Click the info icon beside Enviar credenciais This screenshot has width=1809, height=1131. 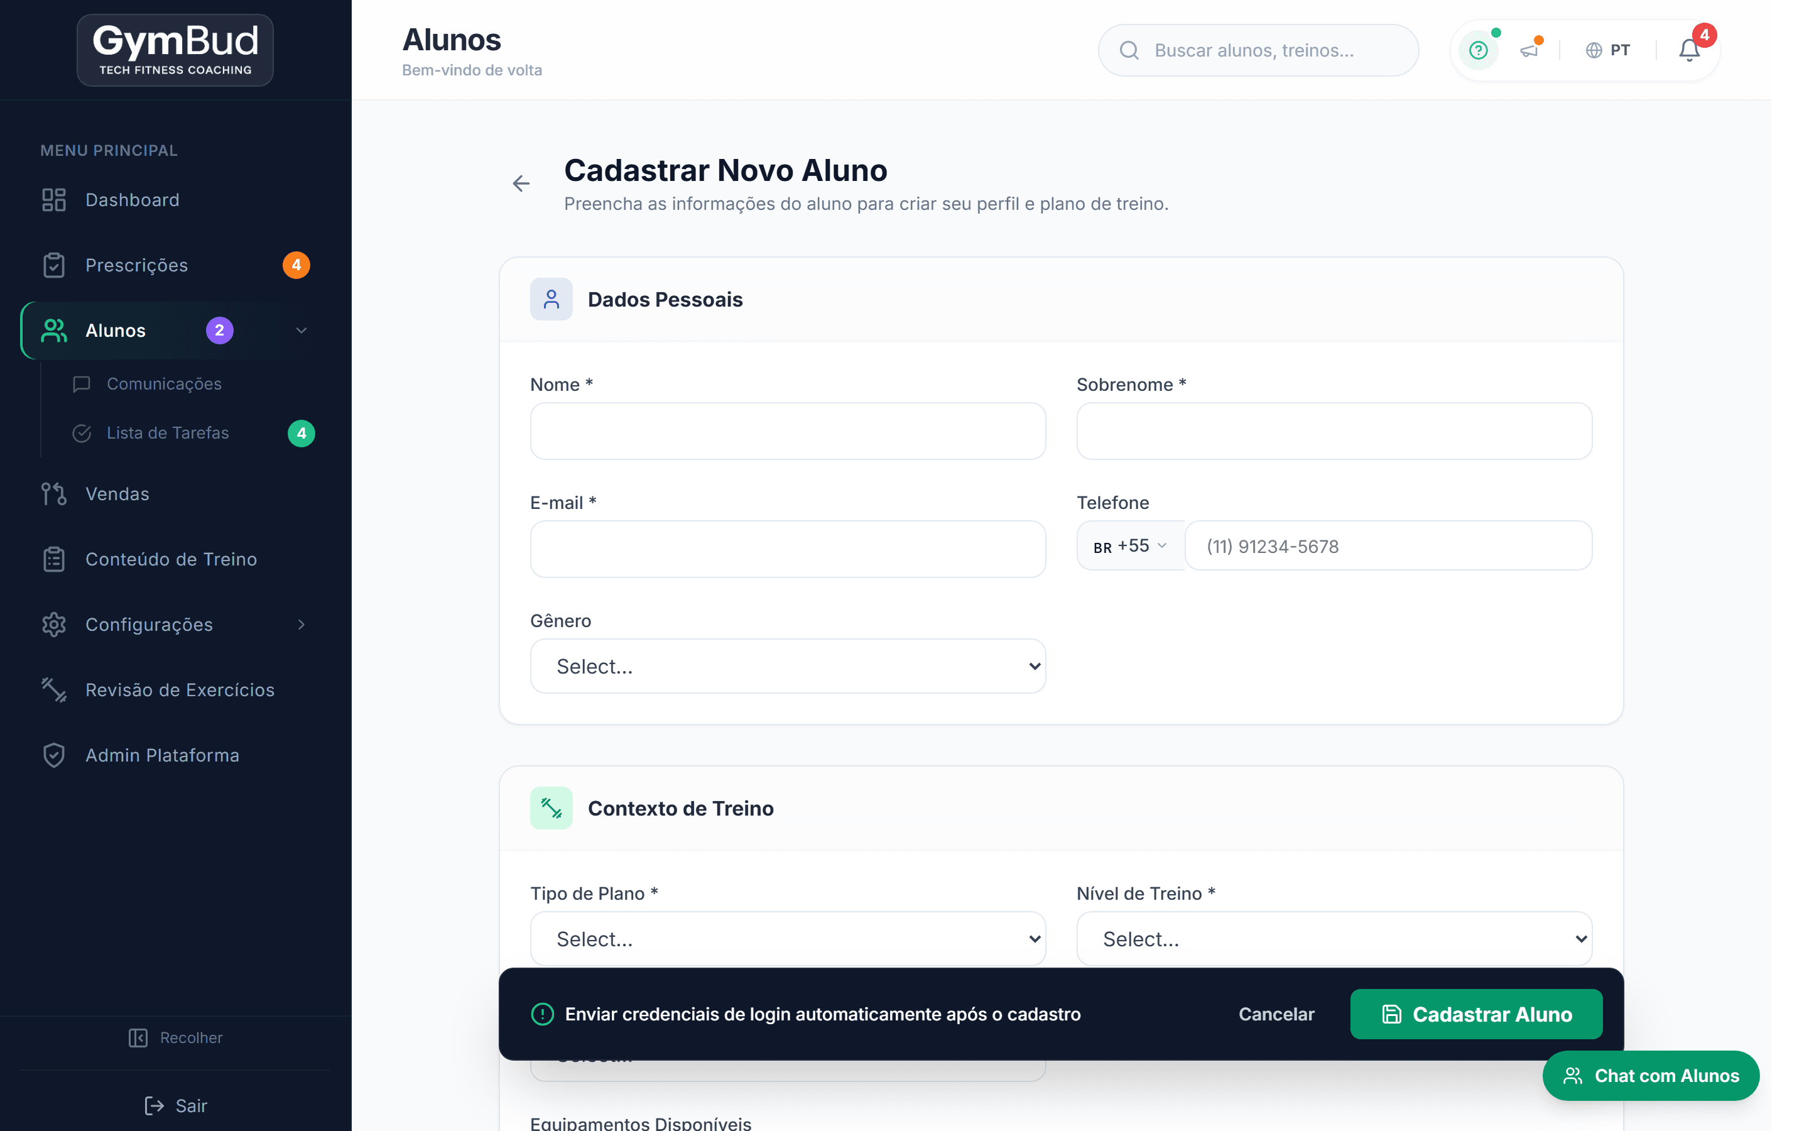542,1014
